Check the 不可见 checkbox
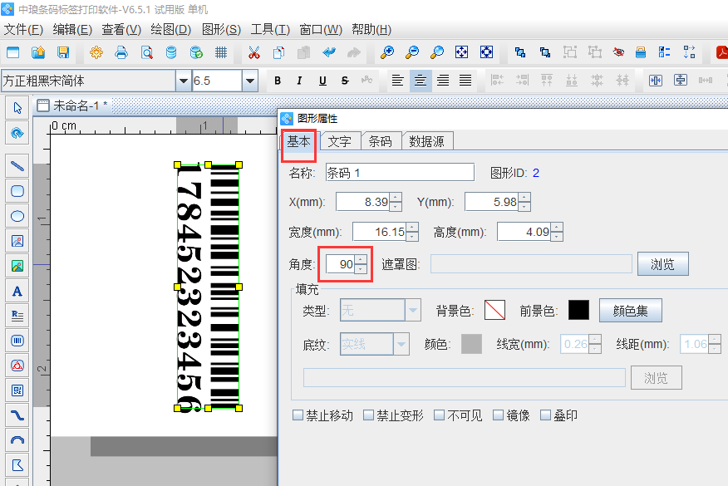This screenshot has height=486, width=728. point(440,415)
